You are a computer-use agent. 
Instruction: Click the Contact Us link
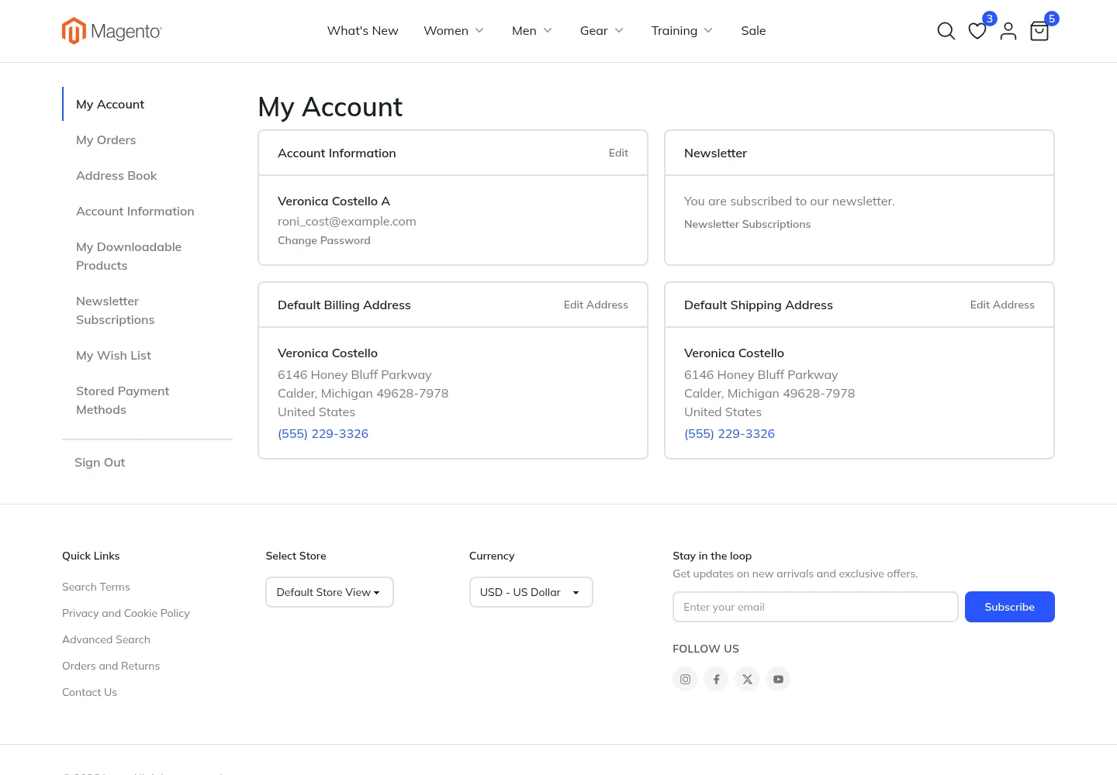click(89, 693)
